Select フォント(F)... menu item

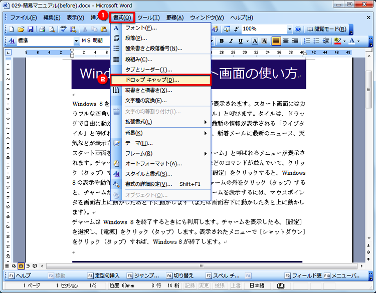coord(160,28)
